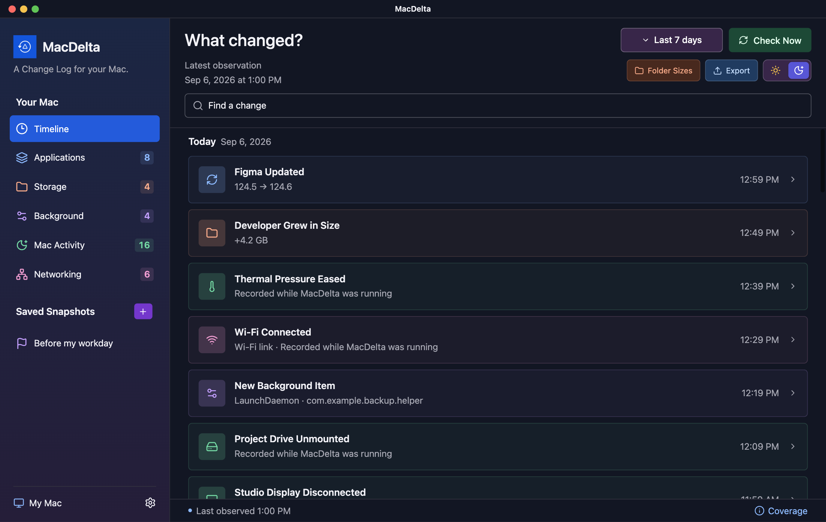
Task: Click Last observed 1:00 PM status text
Action: point(243,511)
